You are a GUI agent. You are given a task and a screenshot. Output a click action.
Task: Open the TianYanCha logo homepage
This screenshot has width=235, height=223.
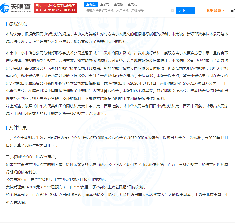pyautogui.click(x=15, y=8)
